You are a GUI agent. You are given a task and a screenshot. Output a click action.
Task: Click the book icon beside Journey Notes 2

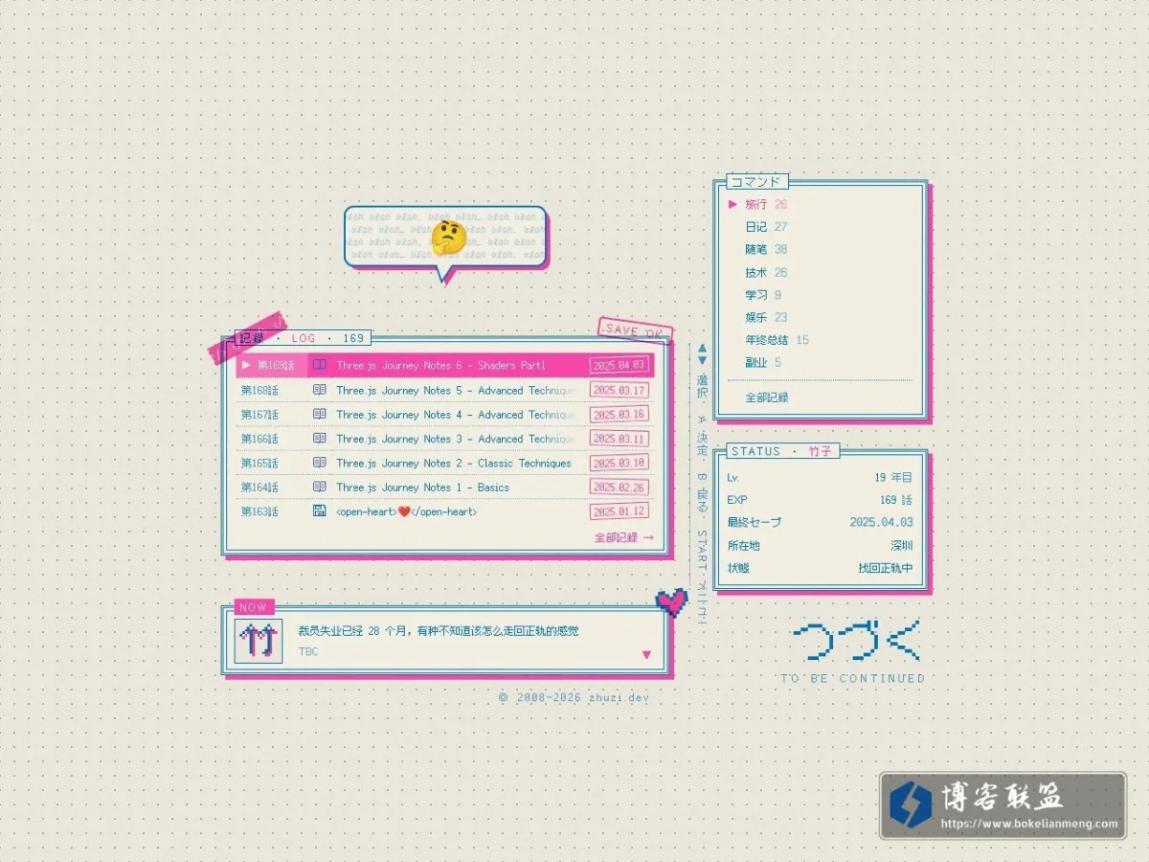[320, 463]
